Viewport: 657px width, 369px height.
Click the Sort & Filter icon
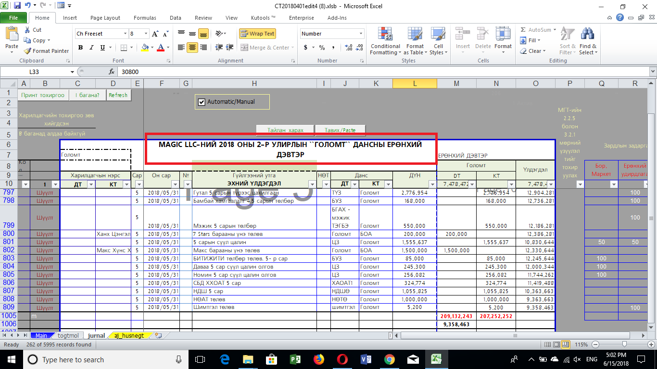point(568,41)
